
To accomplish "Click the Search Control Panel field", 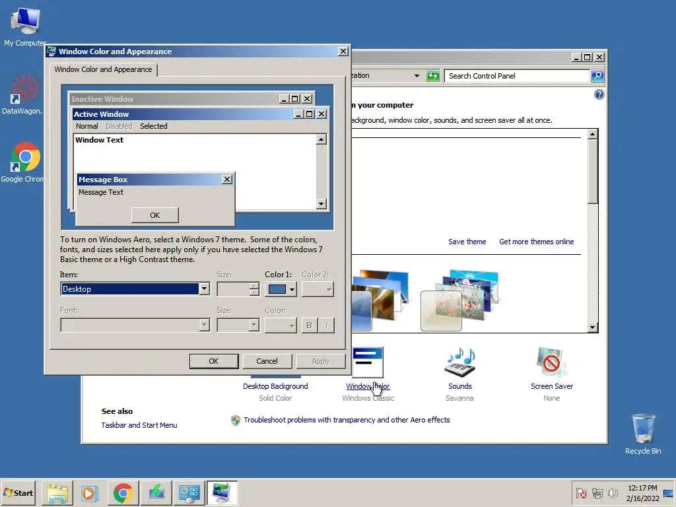I will coord(517,76).
